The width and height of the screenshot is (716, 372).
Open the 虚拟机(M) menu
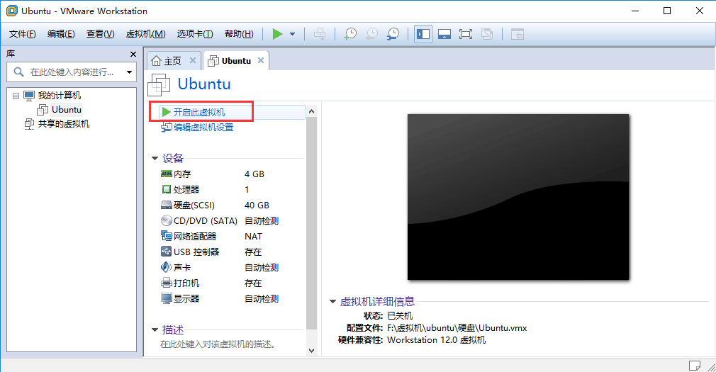click(x=145, y=34)
